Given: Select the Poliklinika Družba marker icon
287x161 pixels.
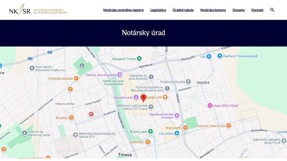Looking at the screenshot, I should (x=188, y=82).
